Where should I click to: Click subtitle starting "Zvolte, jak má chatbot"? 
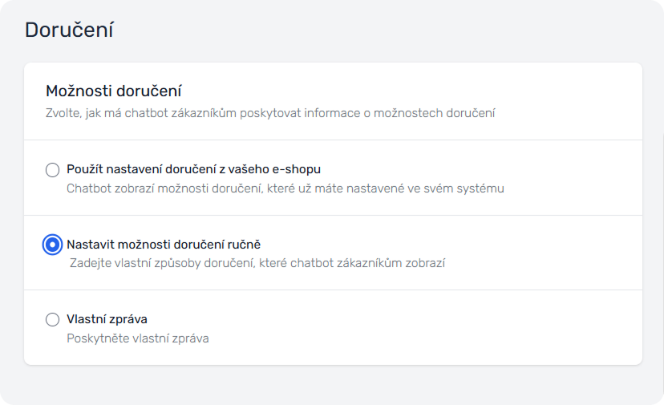tap(270, 113)
